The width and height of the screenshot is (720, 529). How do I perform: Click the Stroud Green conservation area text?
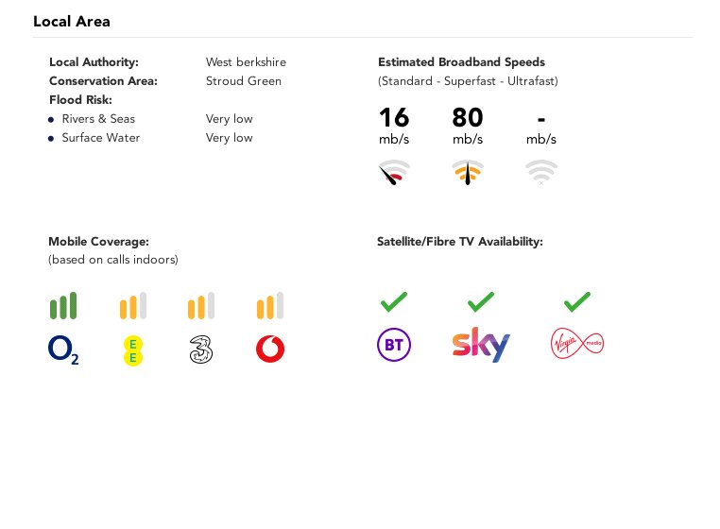pos(244,81)
